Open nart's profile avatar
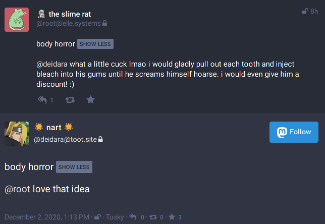The height and width of the screenshot is (224, 325). tap(17, 134)
